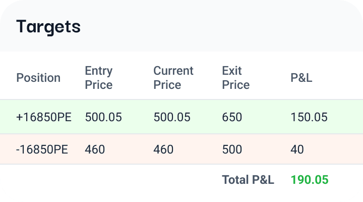363x202 pixels.
Task: Click the +16850PE position name
Action: 44,117
